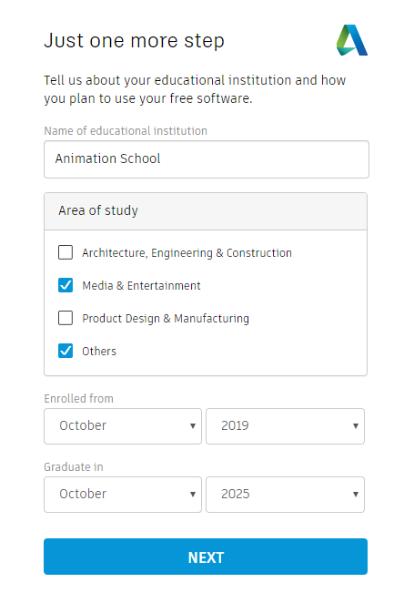Image resolution: width=404 pixels, height=603 pixels.
Task: Click the Others label text
Action: (99, 351)
